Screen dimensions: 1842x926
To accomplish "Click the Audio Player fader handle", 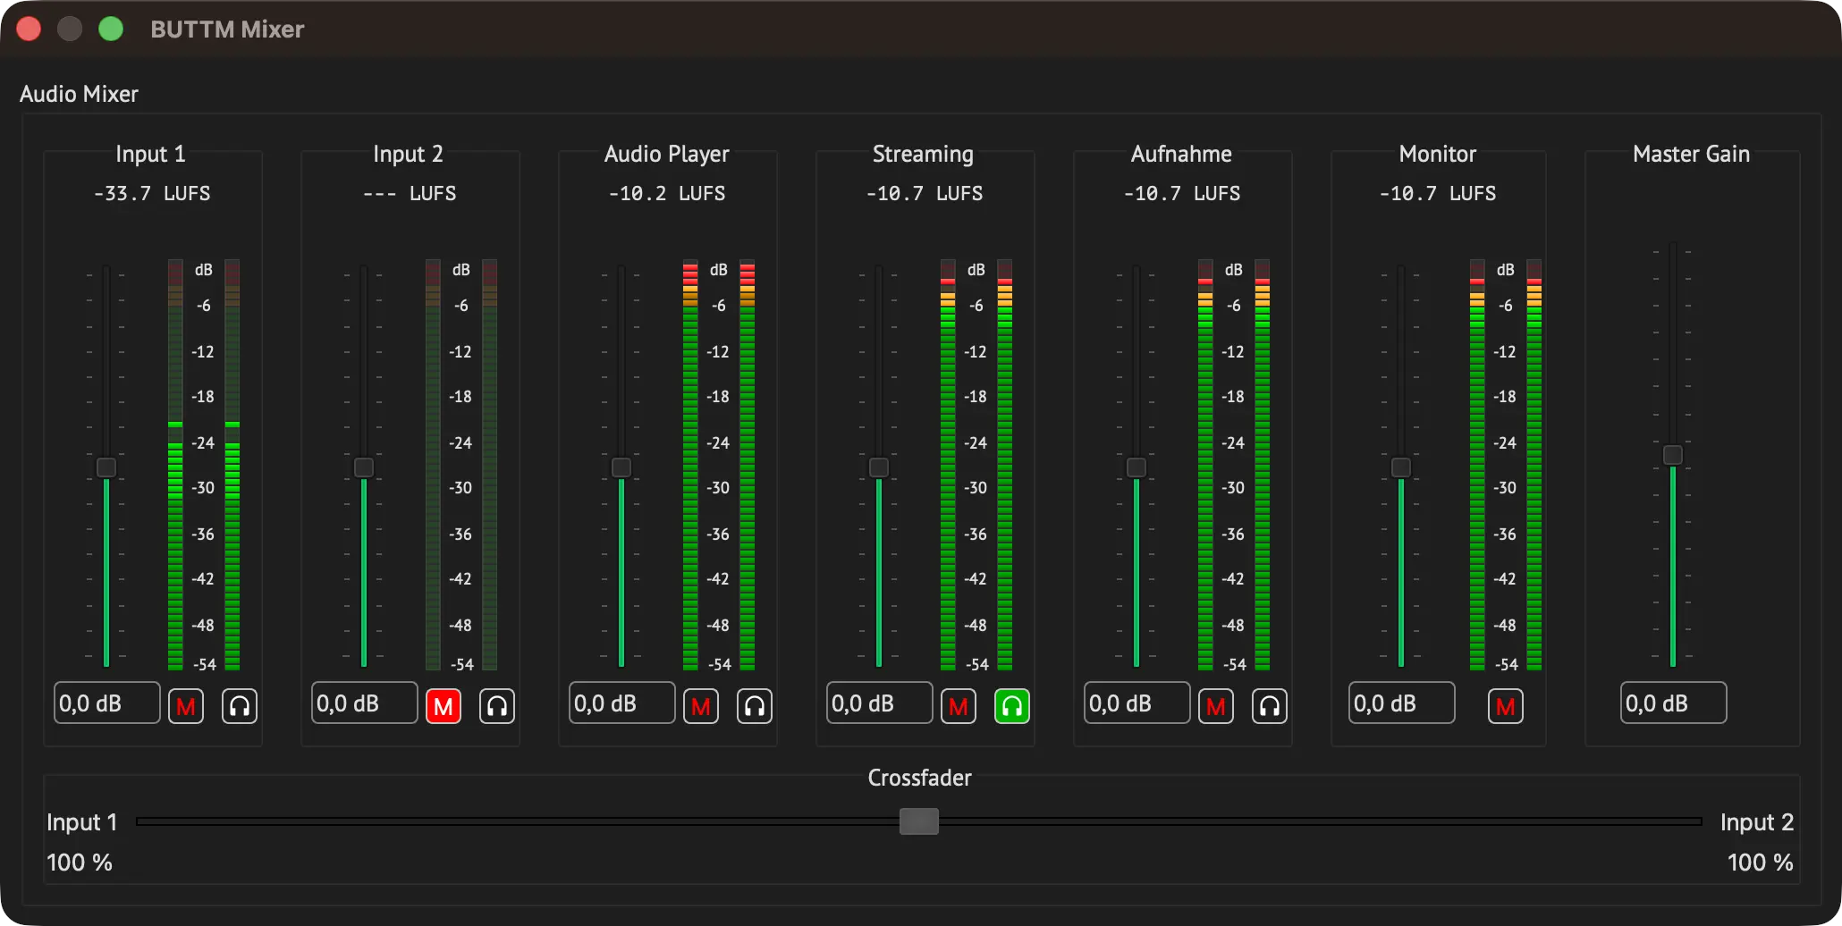I will click(x=621, y=467).
